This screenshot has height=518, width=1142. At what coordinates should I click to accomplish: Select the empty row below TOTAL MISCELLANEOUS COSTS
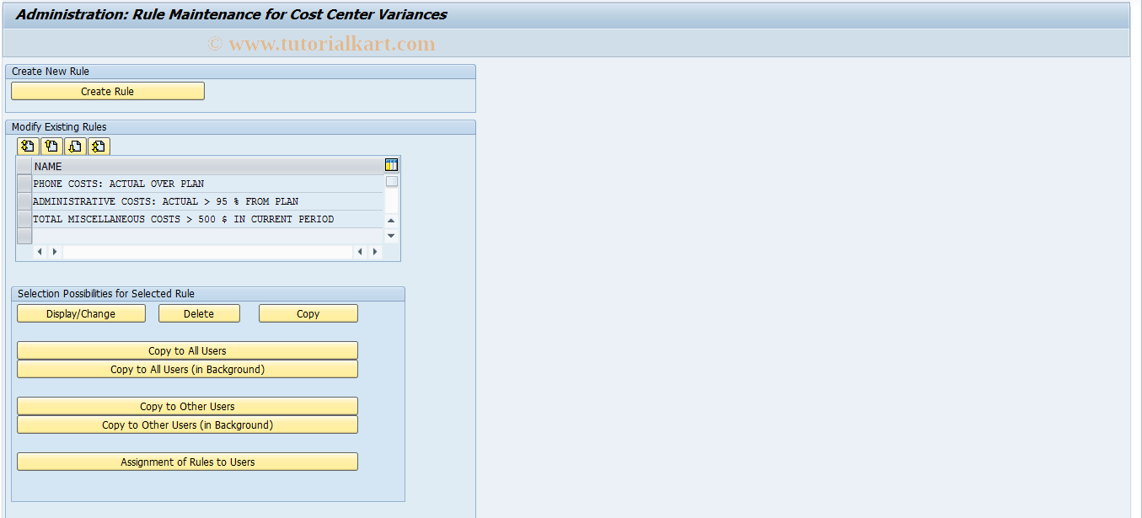(24, 236)
